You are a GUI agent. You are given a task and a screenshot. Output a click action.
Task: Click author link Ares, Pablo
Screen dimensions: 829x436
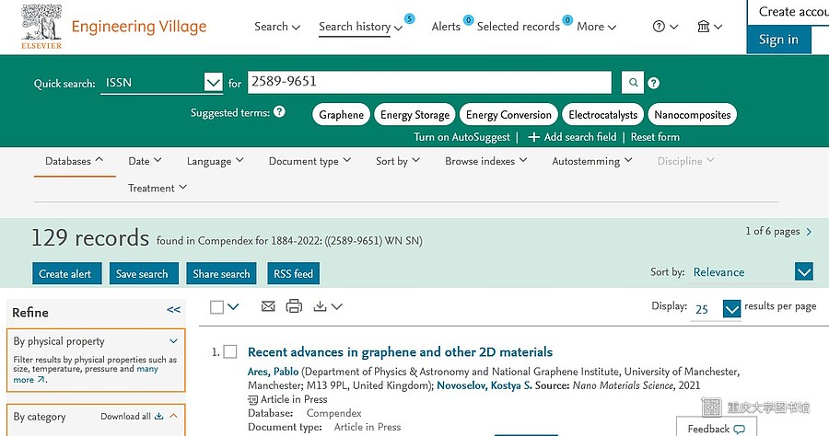point(273,372)
